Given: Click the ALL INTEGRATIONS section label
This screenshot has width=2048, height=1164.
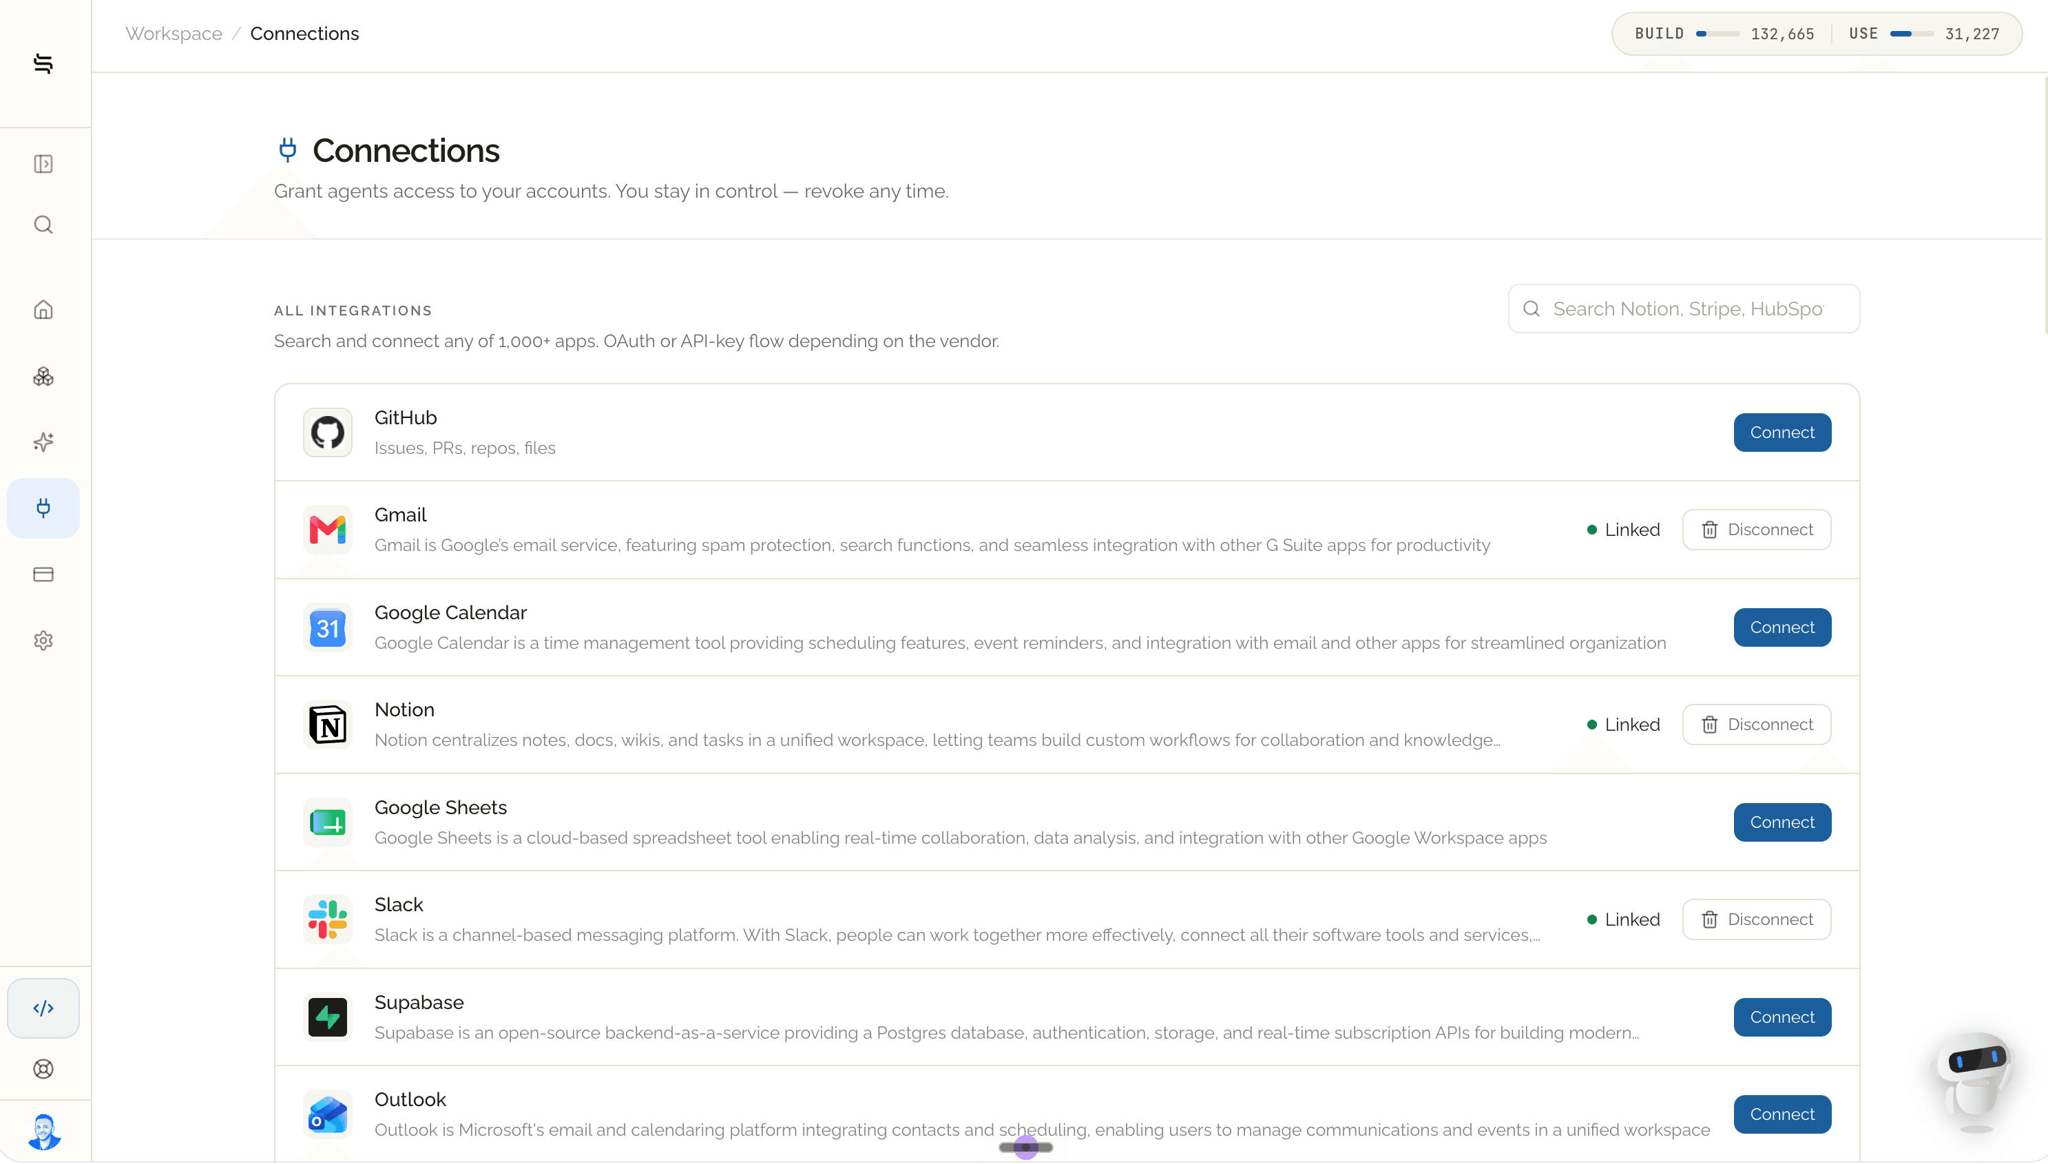Looking at the screenshot, I should [353, 311].
